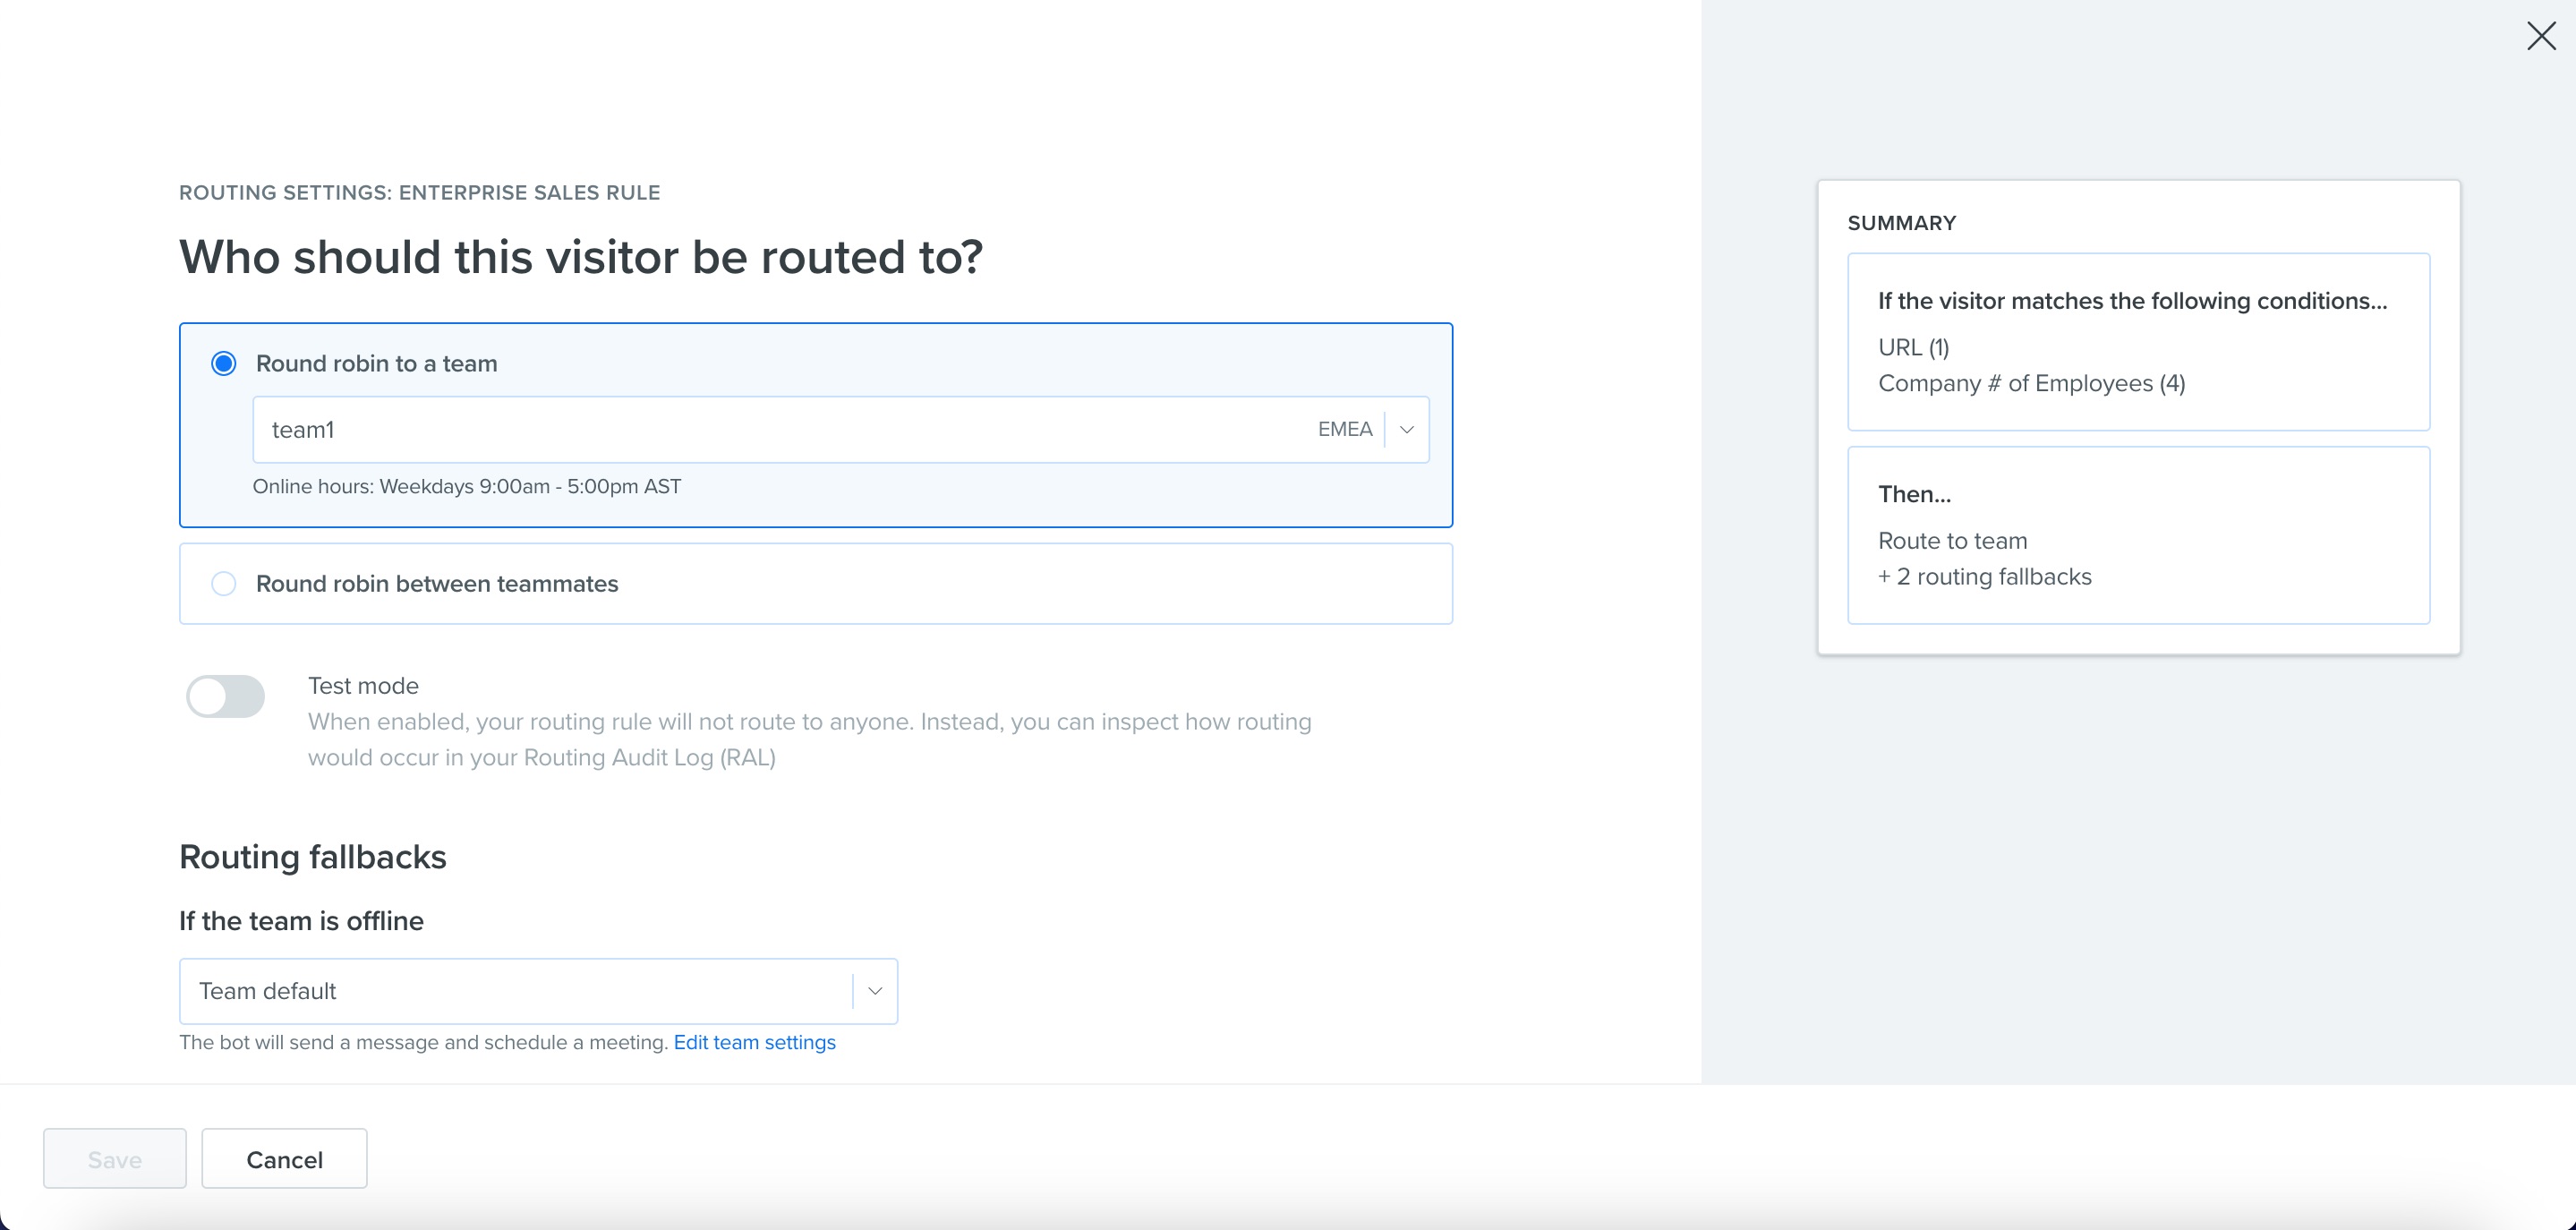Click the Then... summary card heading

click(x=1915, y=494)
